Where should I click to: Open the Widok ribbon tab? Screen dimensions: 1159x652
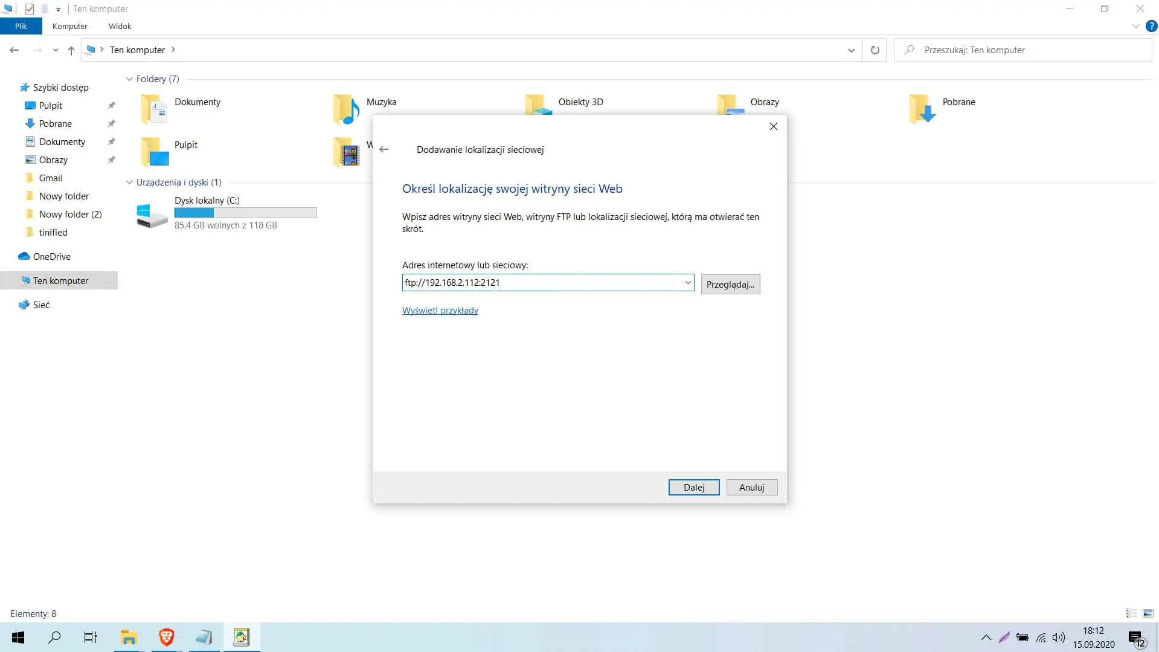point(120,26)
